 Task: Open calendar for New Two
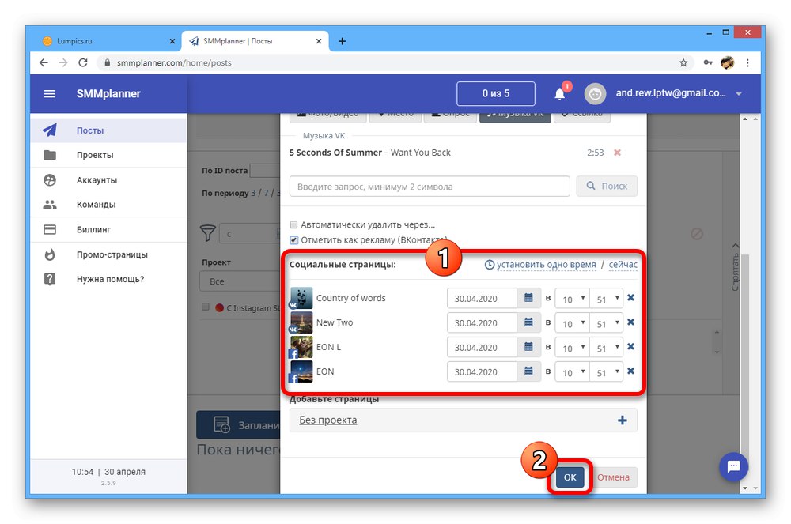pos(528,322)
